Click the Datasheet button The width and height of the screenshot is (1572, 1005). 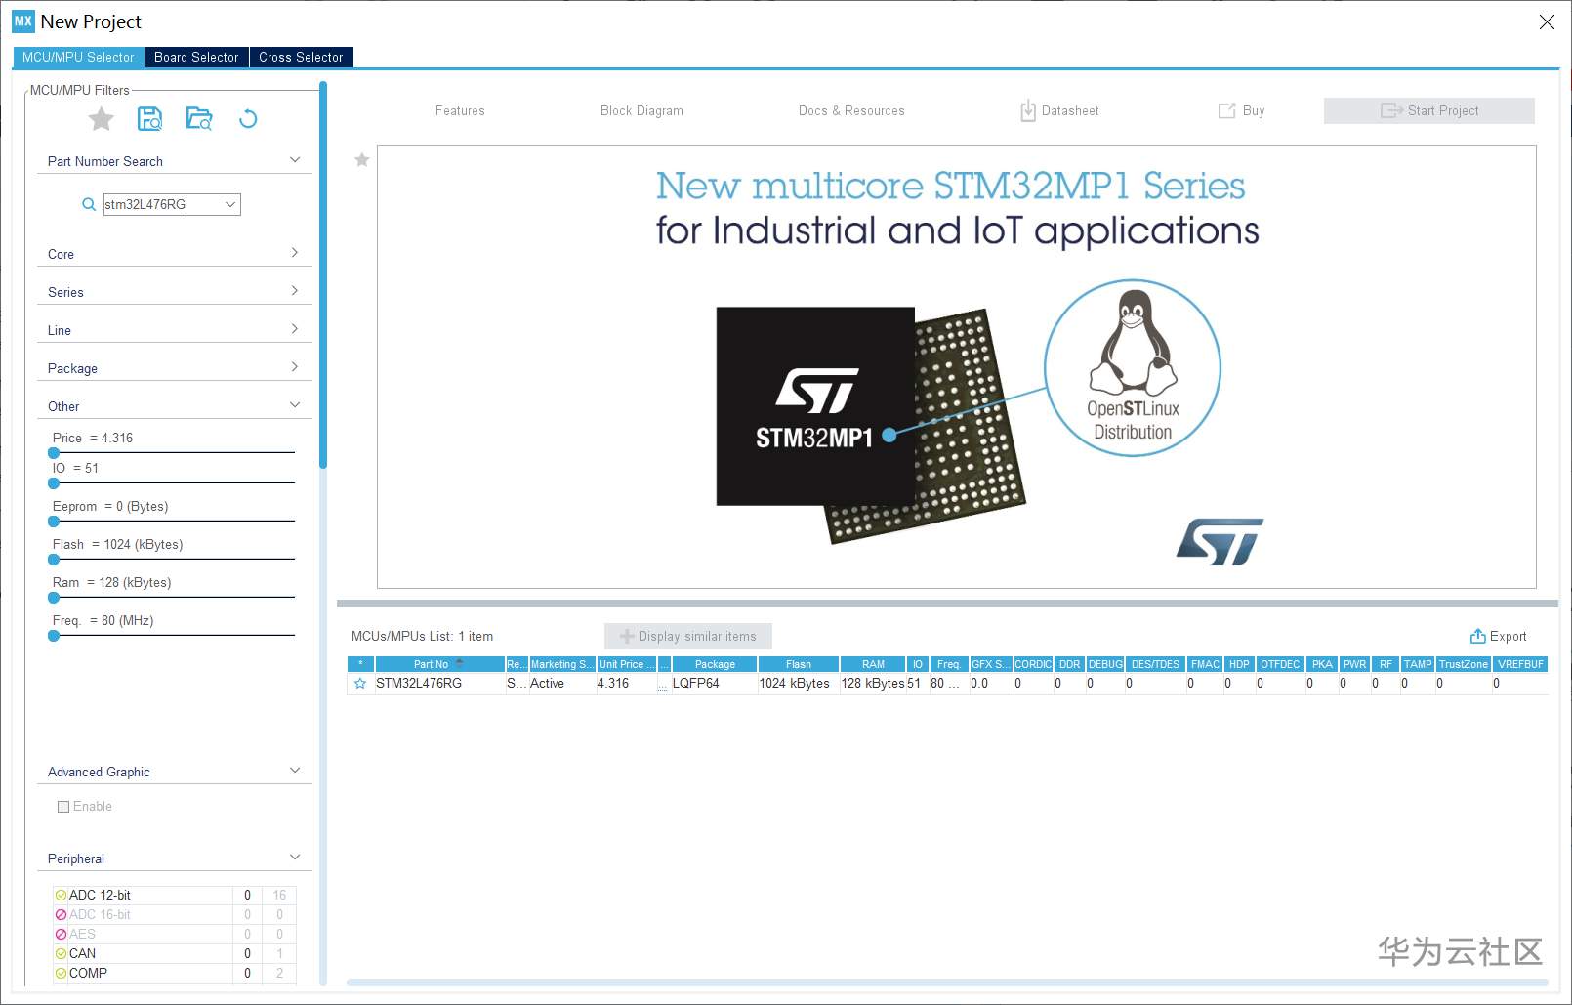pyautogui.click(x=1059, y=111)
